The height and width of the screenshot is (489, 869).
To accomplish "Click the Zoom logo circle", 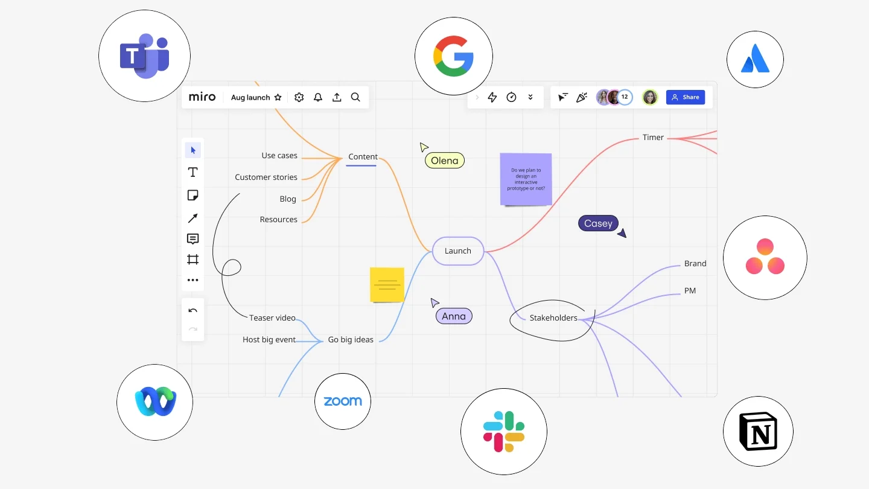I will (x=343, y=401).
